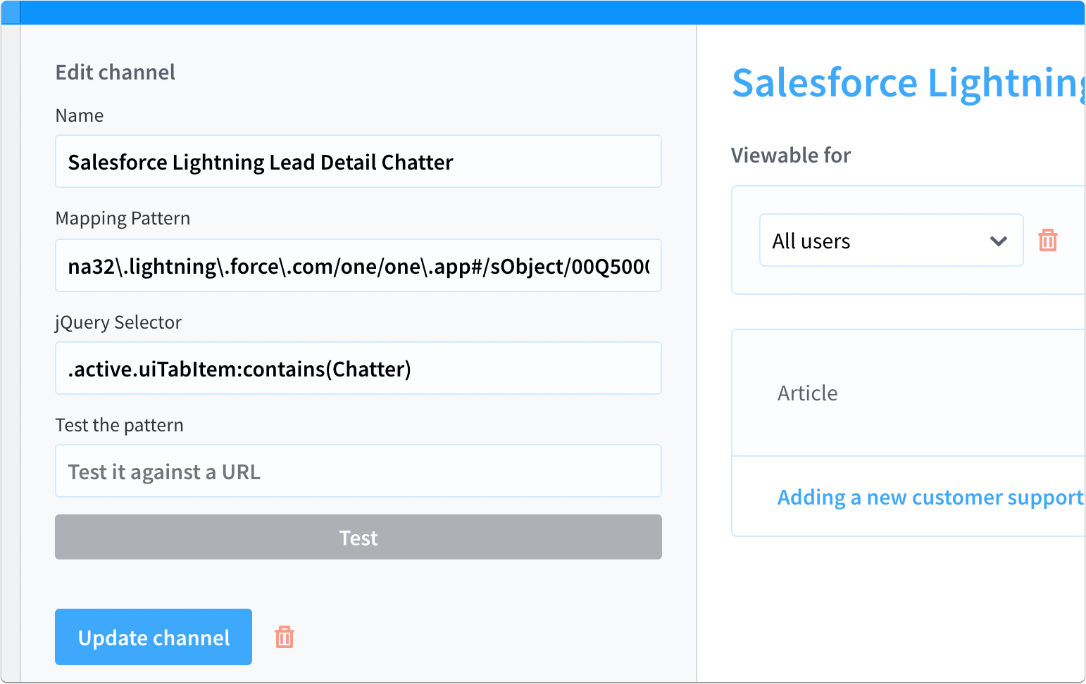Click the Viewable for label
Screen dimensions: 1086x684
(x=791, y=156)
